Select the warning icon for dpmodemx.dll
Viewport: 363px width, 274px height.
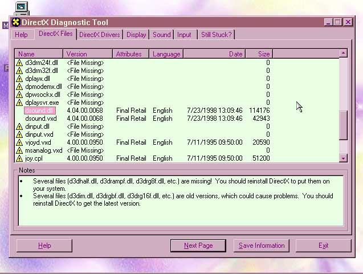19,87
